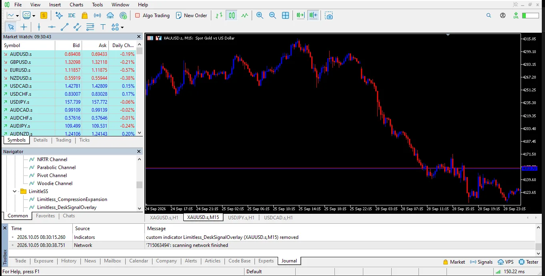Select the Fibonacci retracement lines tool

[x=90, y=27]
